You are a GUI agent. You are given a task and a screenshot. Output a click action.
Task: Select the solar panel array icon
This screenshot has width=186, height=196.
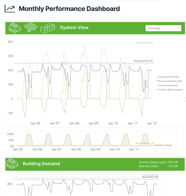[x=31, y=27]
